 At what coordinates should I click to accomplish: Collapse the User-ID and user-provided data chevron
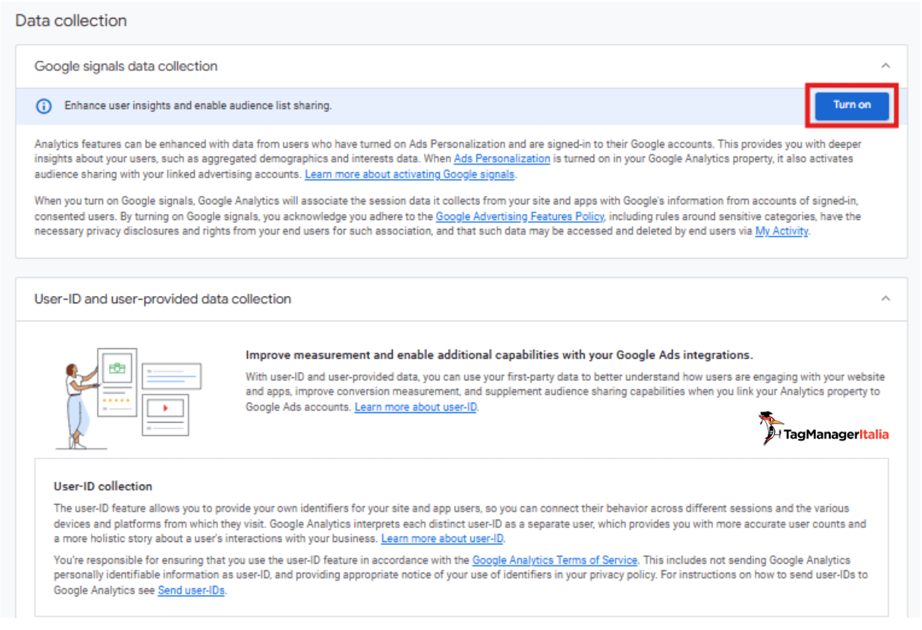pyautogui.click(x=885, y=299)
